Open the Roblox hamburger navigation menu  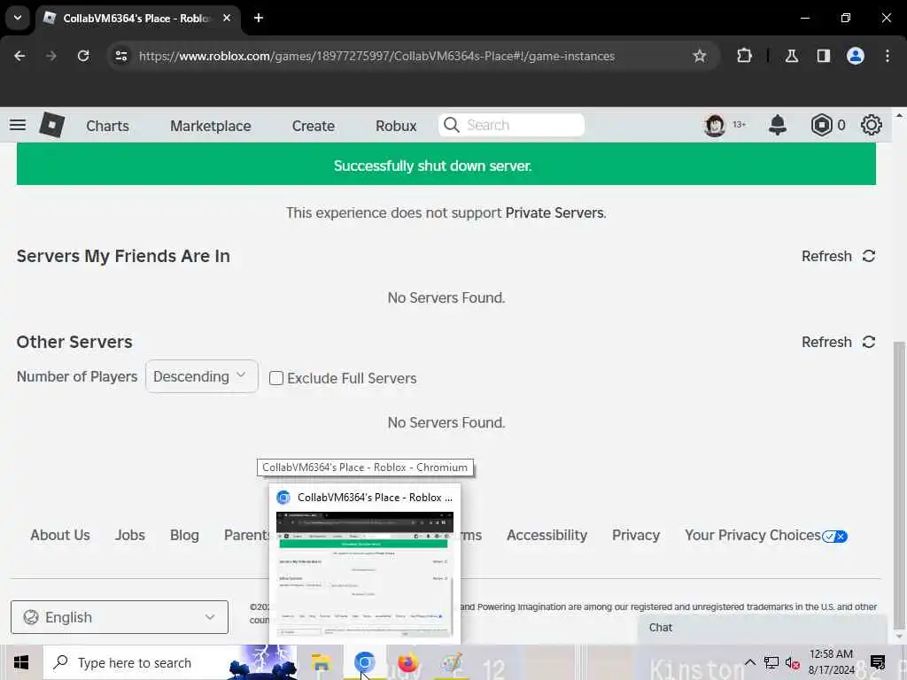click(x=18, y=125)
